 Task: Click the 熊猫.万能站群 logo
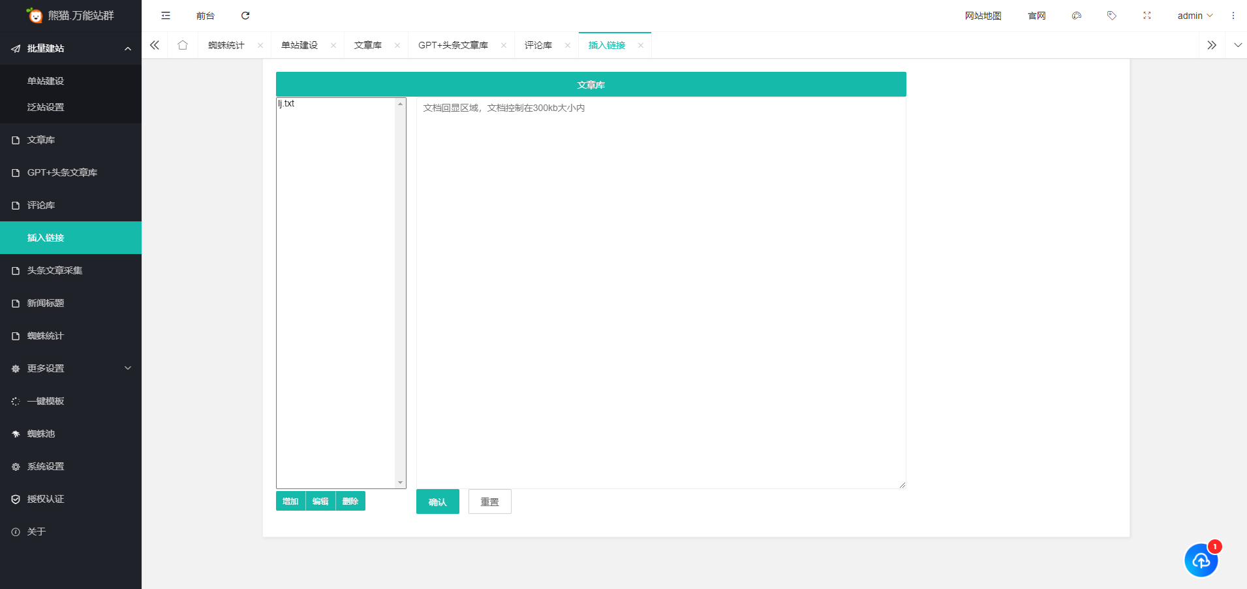pyautogui.click(x=70, y=15)
